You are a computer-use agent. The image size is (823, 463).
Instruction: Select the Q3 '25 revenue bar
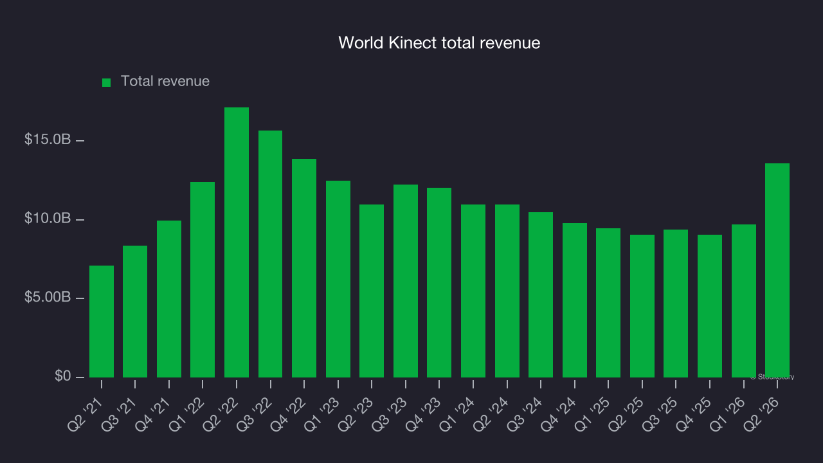676,304
